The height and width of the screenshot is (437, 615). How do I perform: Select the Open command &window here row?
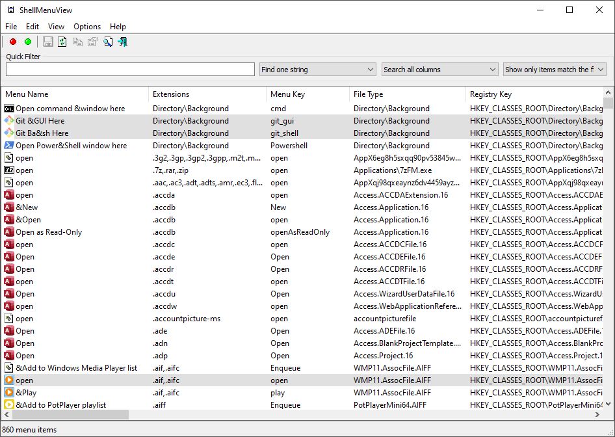302,108
